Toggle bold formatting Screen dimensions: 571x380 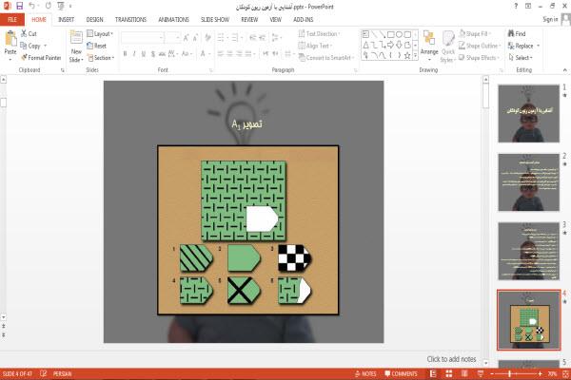pyautogui.click(x=125, y=54)
